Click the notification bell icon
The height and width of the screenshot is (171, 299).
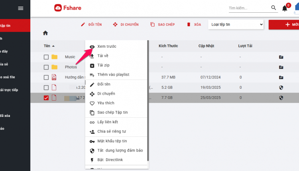[285, 8]
